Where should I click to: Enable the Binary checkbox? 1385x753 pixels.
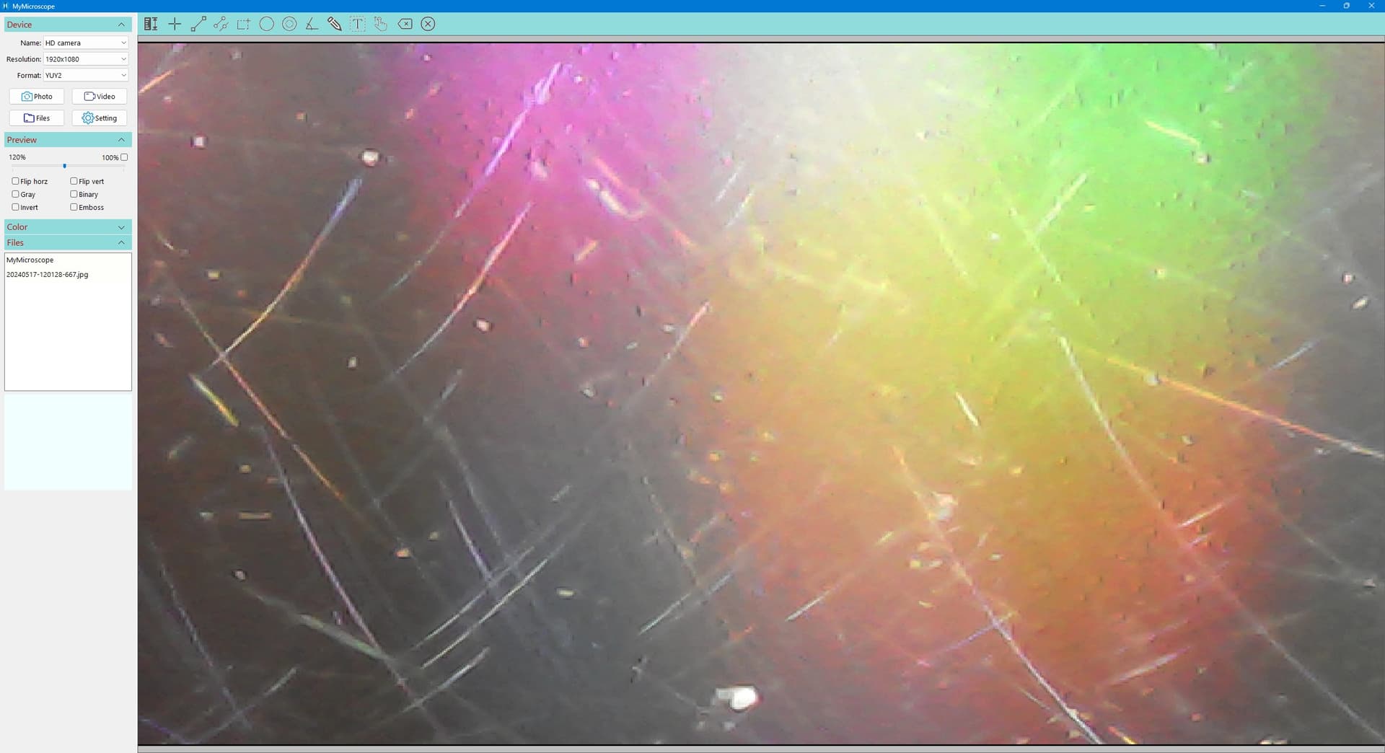(74, 194)
